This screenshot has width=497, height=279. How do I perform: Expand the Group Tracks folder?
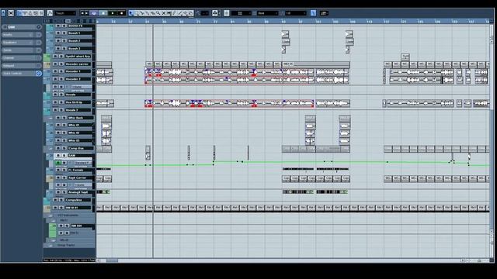click(50, 245)
